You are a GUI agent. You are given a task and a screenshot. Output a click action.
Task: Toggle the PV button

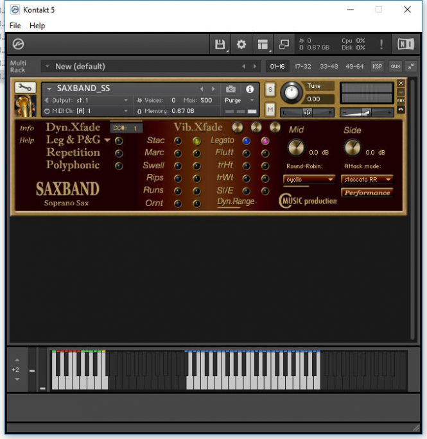[401, 110]
